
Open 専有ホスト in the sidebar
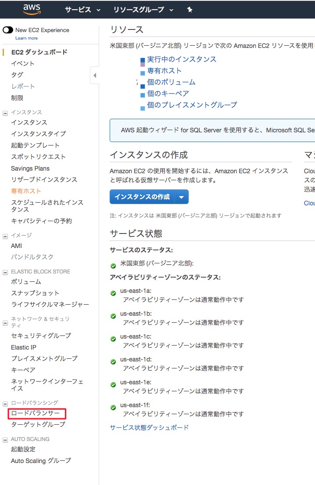coord(26,191)
